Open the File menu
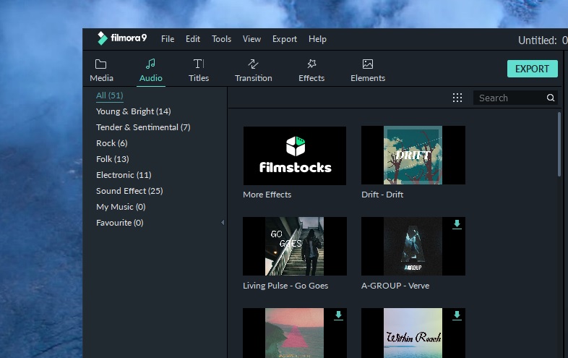The image size is (568, 358). [x=168, y=39]
